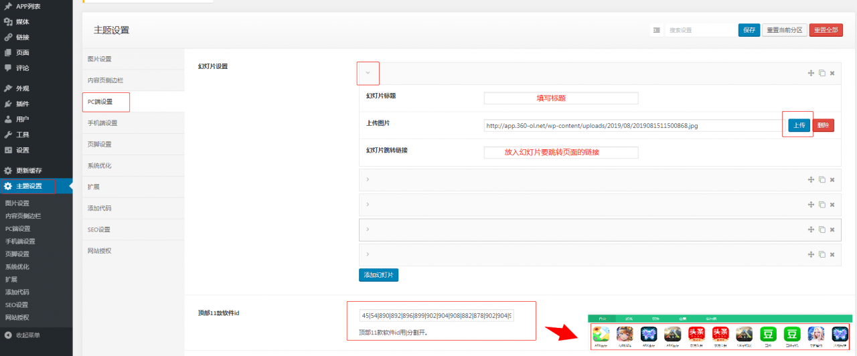This screenshot has height=356, width=857.
Task: Open 手机端设置 in the dark admin submenu
Action: pyautogui.click(x=20, y=242)
